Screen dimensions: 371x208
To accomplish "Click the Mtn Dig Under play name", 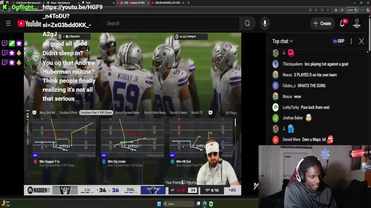I will tap(117, 161).
